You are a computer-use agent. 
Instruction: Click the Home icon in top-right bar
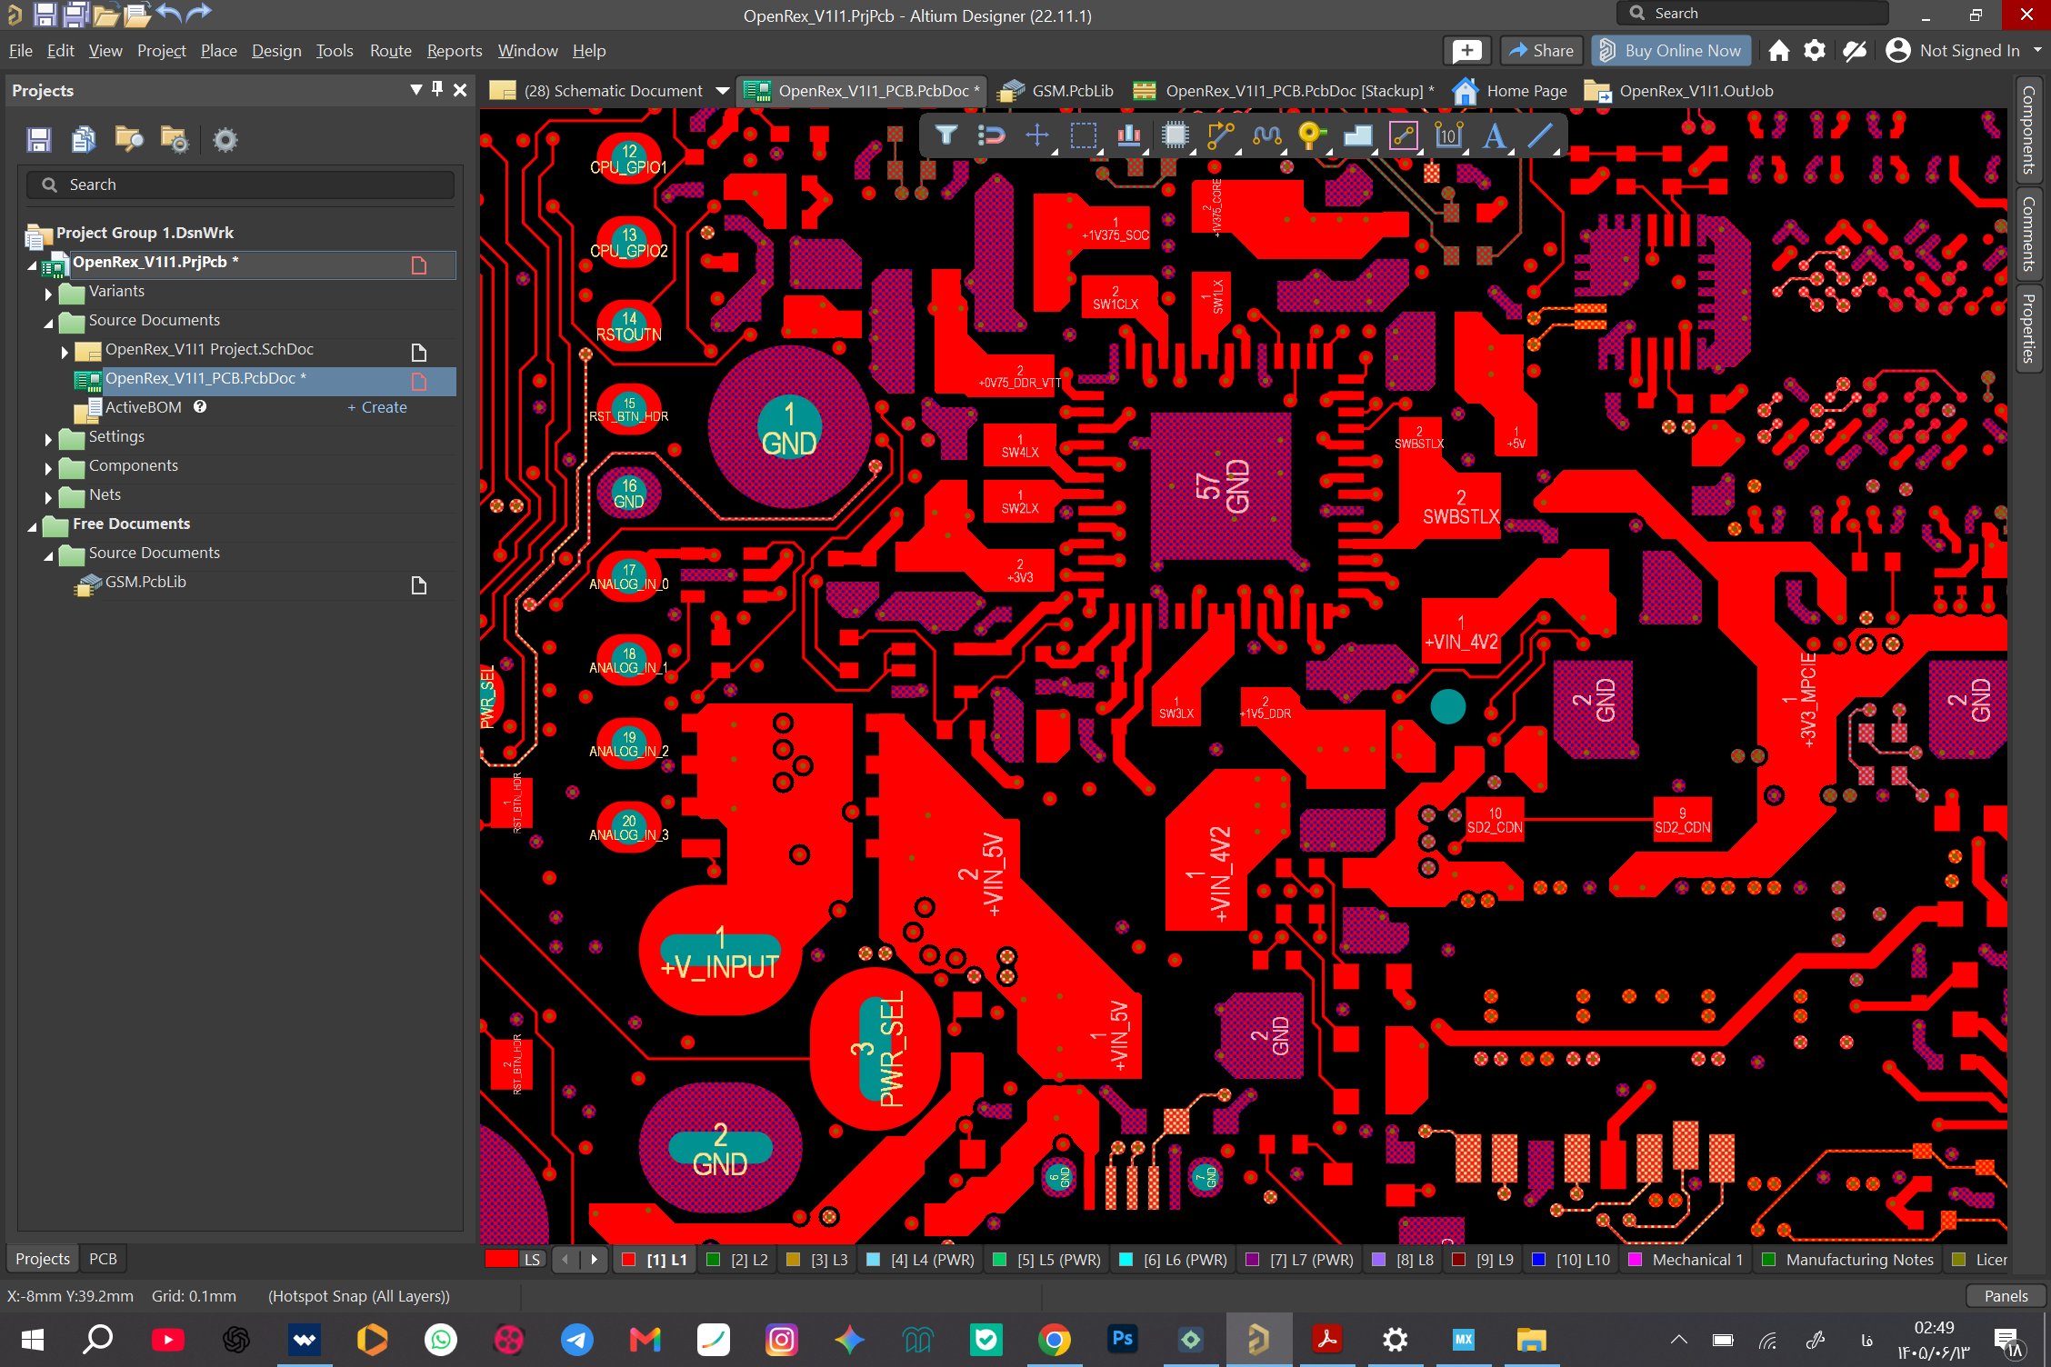click(1779, 51)
